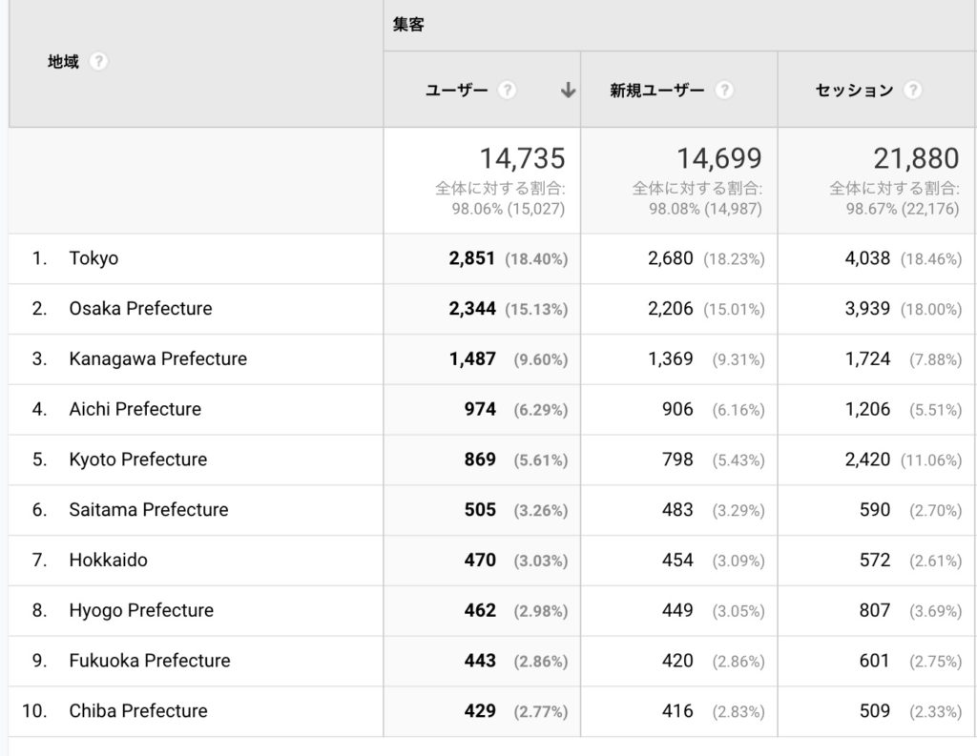
Task: Open Kanagawa Prefecture region link
Action: pyautogui.click(x=158, y=358)
